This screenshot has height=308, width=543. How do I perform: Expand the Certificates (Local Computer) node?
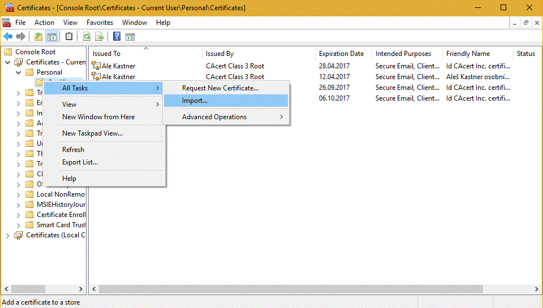(7, 235)
